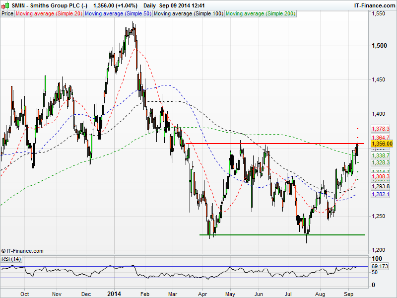Click the Sep label on time axis
397x298 pixels.
tap(349, 294)
